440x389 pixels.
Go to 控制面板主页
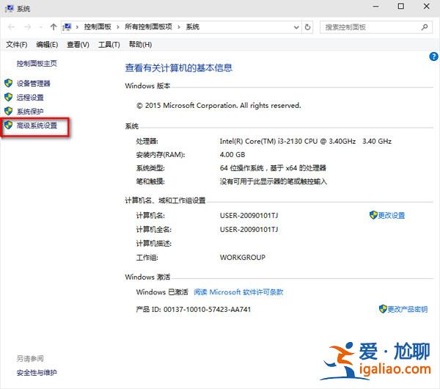coord(37,63)
